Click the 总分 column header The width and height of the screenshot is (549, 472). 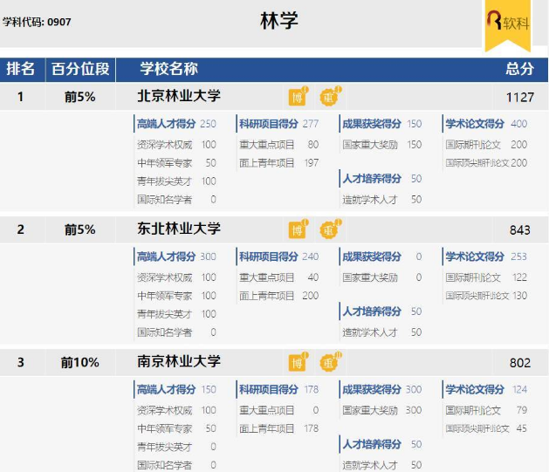(519, 69)
